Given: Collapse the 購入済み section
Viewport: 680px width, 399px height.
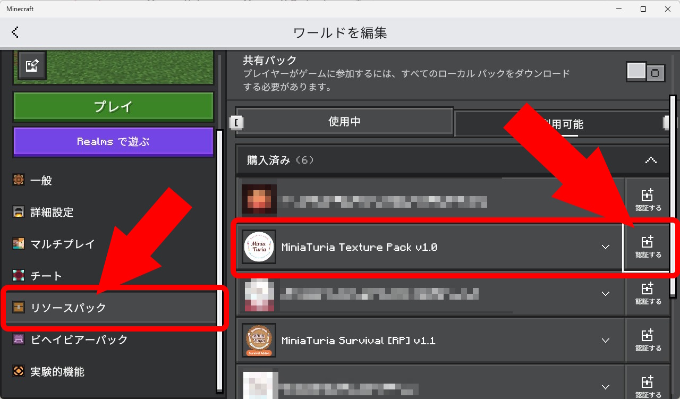Looking at the screenshot, I should (651, 160).
